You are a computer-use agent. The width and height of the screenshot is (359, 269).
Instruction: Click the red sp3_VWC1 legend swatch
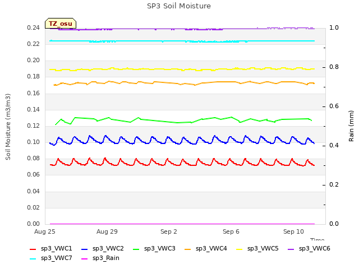click(33, 249)
